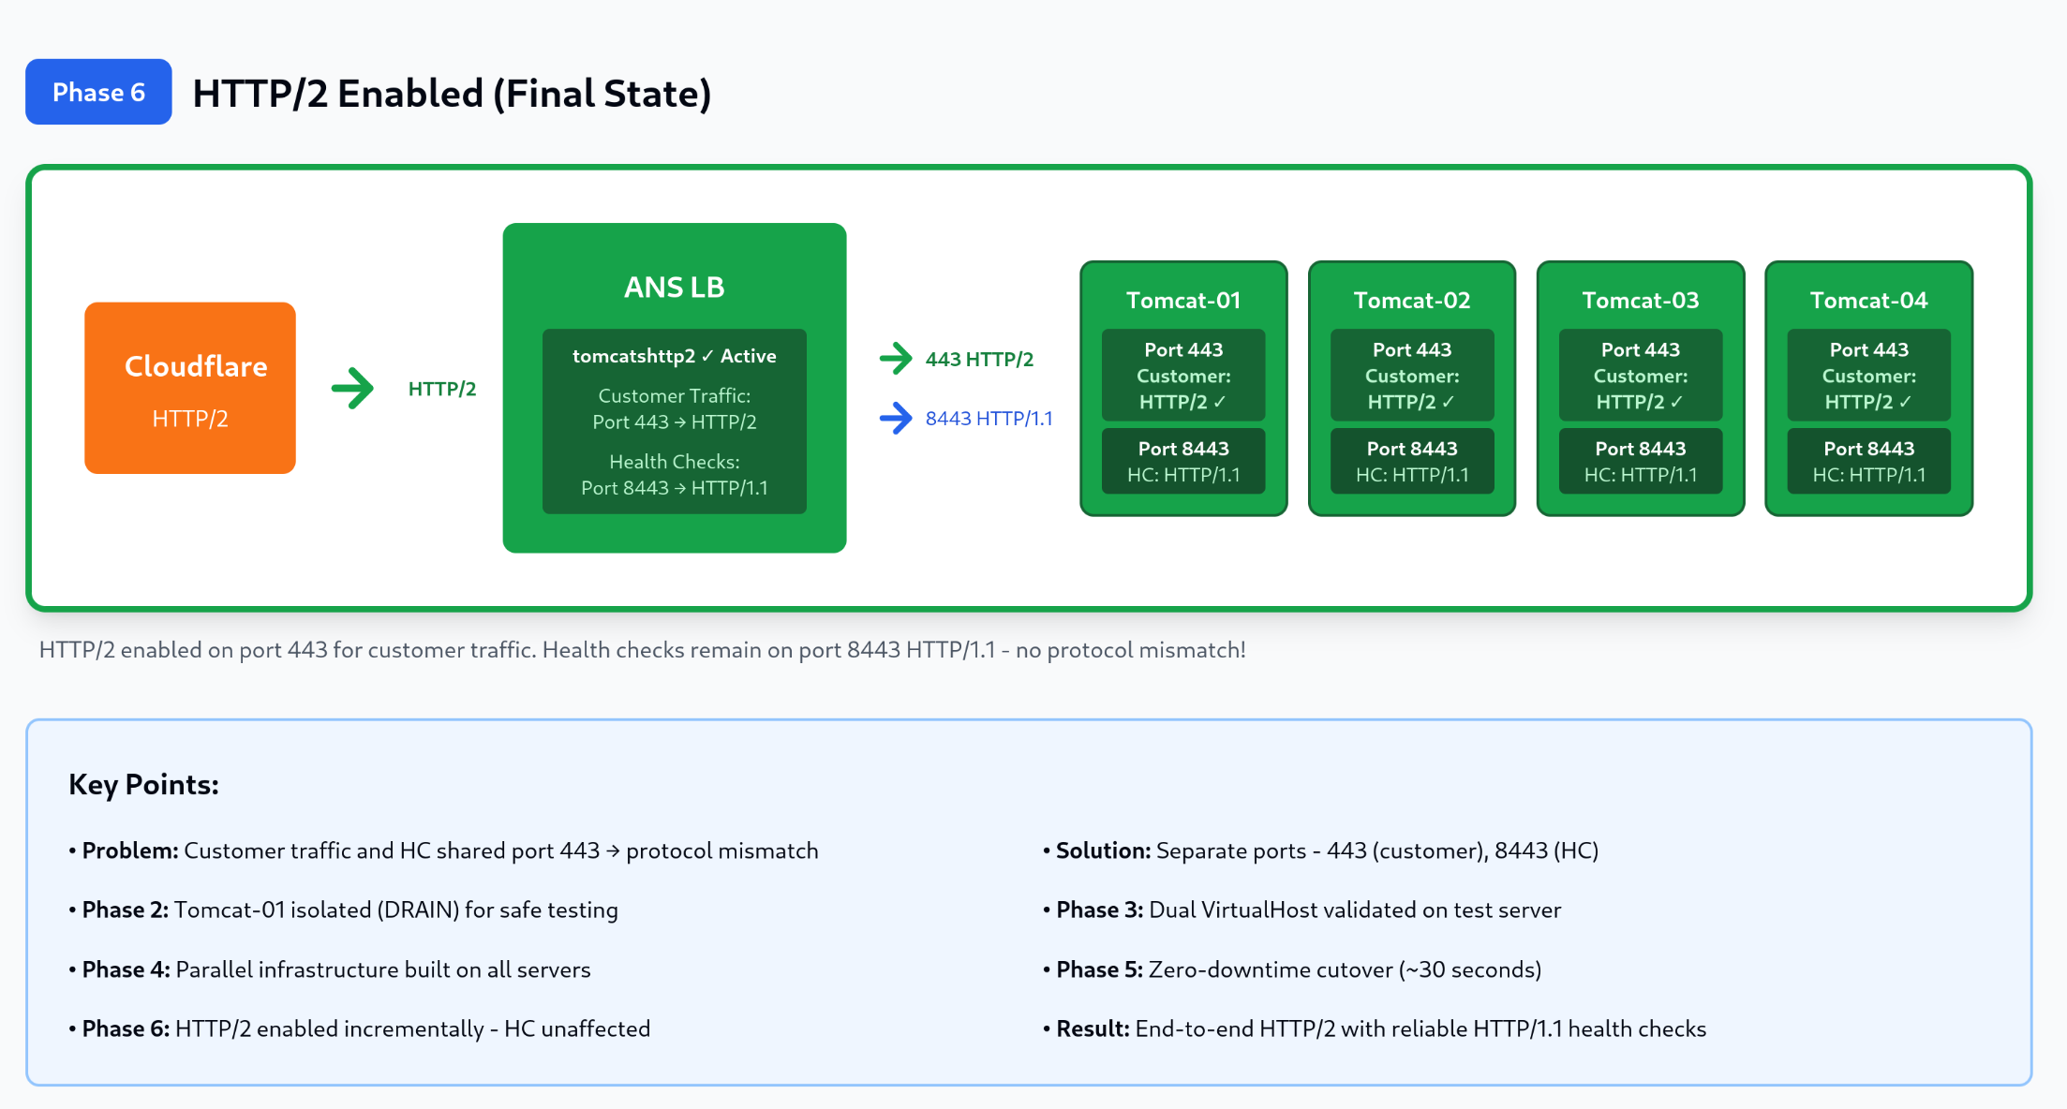Screen dimensions: 2067x1109
Task: Select Tomcat-01 Port 8443 box
Action: click(1182, 461)
